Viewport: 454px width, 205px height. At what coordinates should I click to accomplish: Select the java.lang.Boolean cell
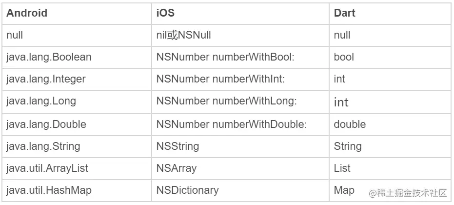tap(49, 57)
